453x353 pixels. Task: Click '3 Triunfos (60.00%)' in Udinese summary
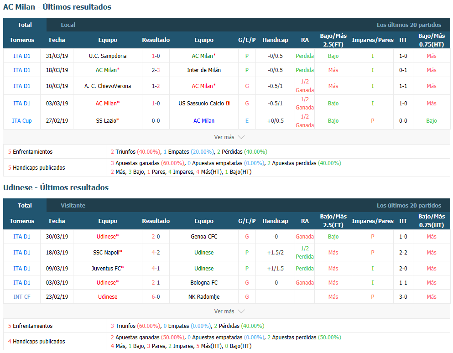coord(135,326)
